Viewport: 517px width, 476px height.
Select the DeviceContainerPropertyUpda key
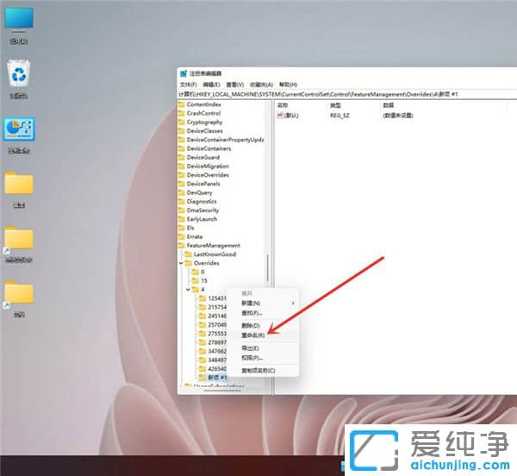225,140
